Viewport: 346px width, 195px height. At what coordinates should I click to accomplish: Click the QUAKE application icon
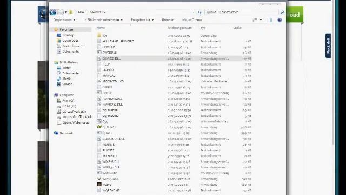[x=99, y=133]
